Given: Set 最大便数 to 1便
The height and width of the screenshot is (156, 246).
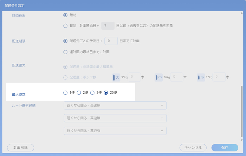Looking at the screenshot, I should tap(65, 93).
